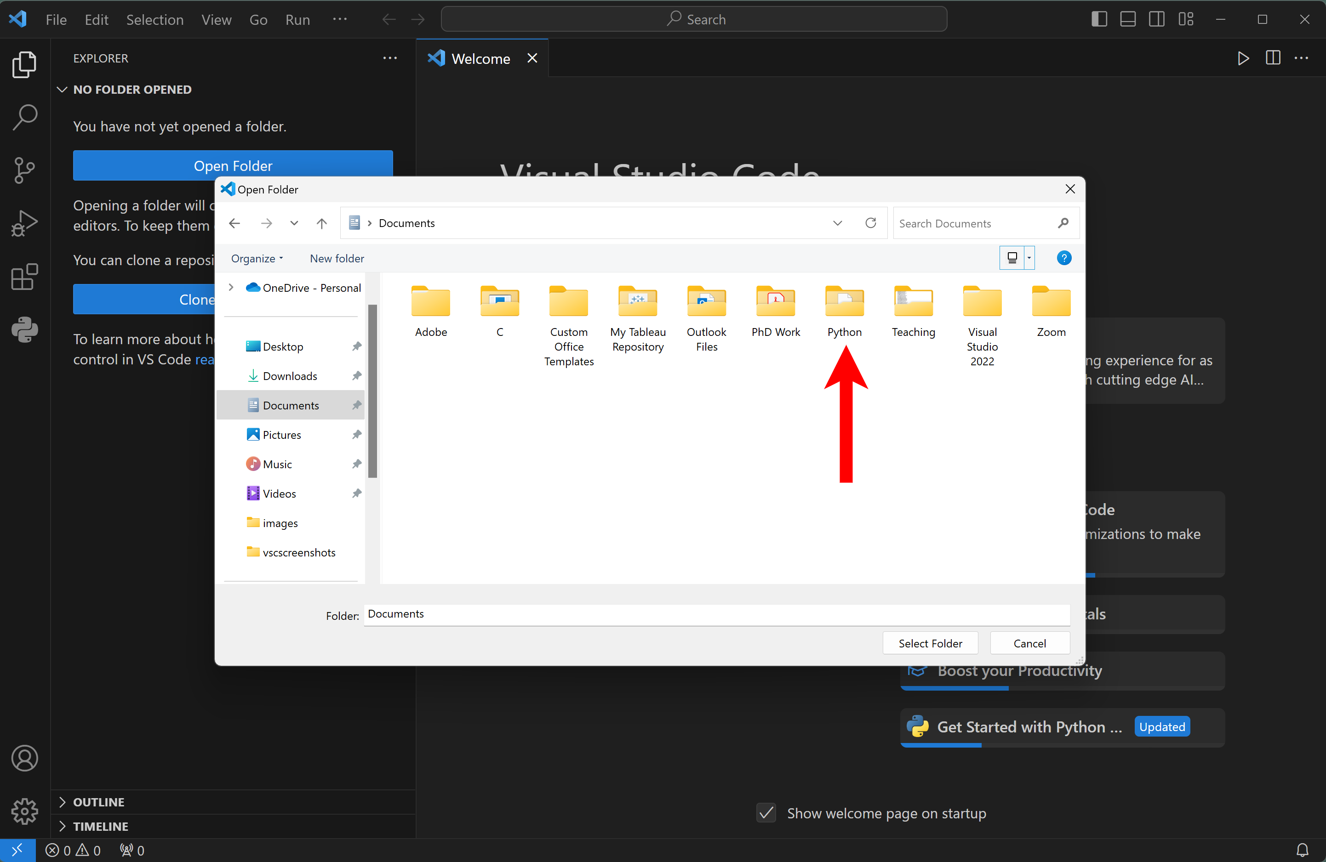Select the Adobe folder
The height and width of the screenshot is (862, 1326).
431,312
